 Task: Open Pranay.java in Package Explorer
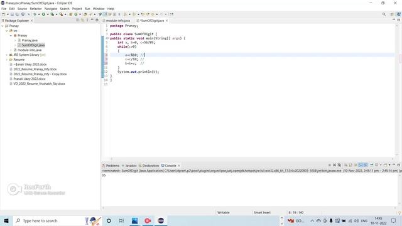pos(30,40)
